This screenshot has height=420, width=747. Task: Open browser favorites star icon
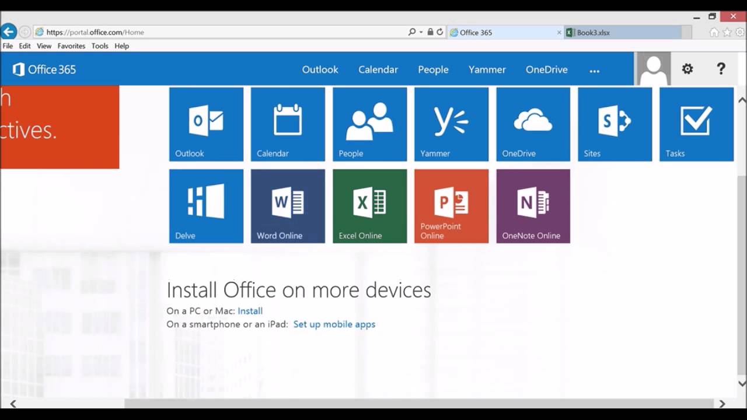[727, 33]
